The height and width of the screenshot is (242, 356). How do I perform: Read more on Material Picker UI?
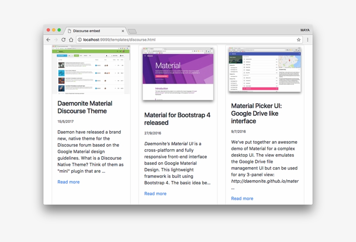pyautogui.click(x=242, y=199)
